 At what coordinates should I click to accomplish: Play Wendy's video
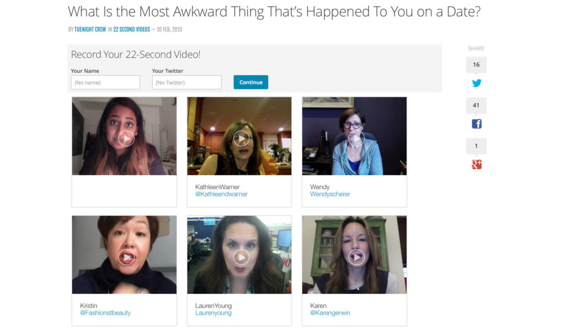point(356,138)
